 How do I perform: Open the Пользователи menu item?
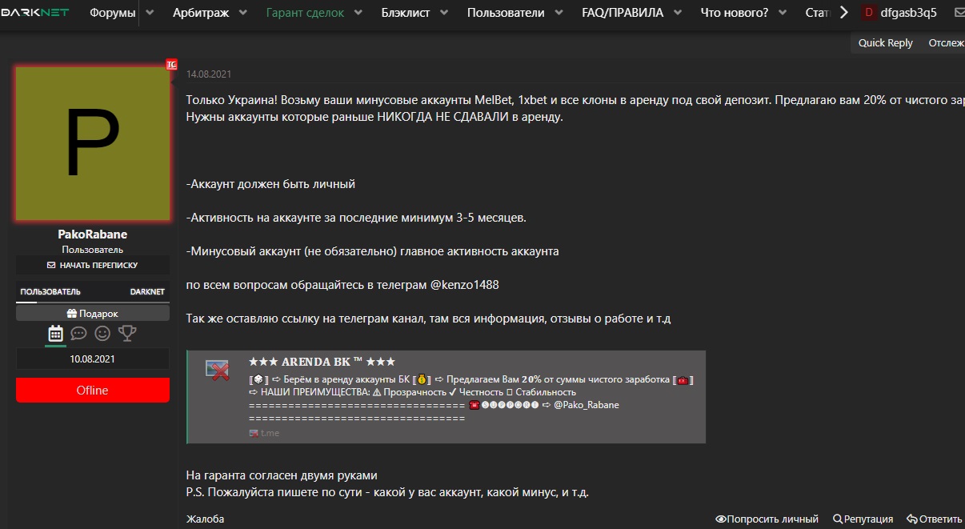click(x=506, y=13)
